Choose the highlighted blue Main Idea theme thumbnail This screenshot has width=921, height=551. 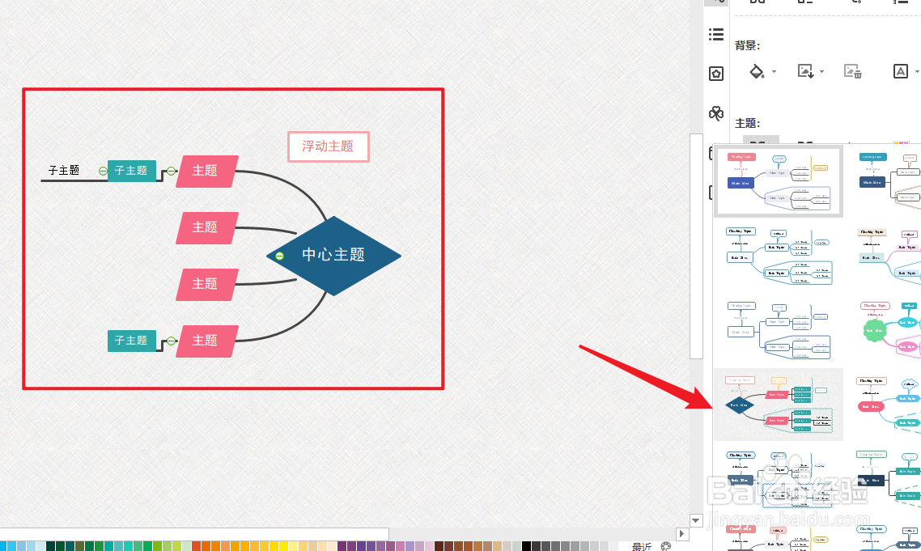click(x=779, y=181)
